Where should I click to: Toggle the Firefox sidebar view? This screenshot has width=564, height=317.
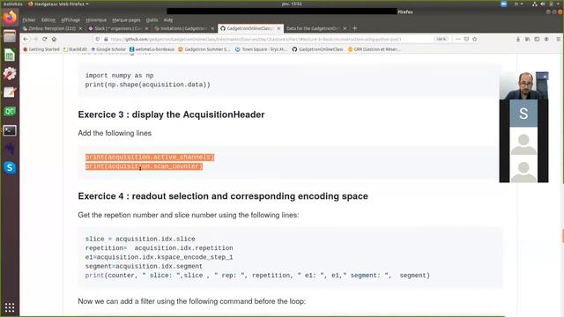(x=537, y=39)
